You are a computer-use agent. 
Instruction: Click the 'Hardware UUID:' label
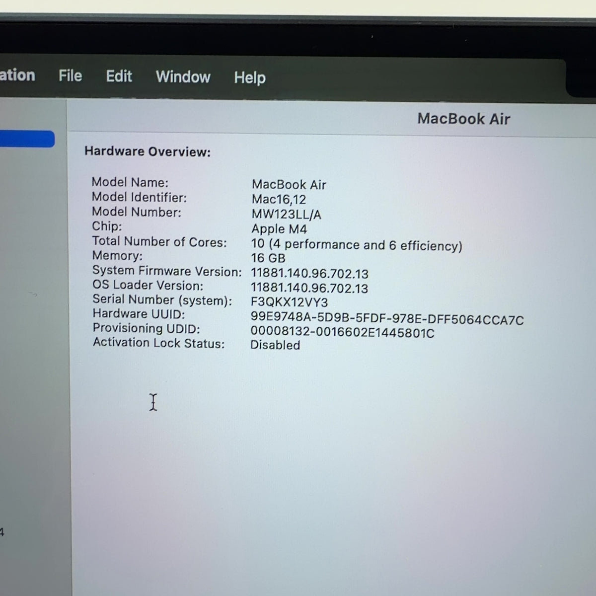click(139, 314)
